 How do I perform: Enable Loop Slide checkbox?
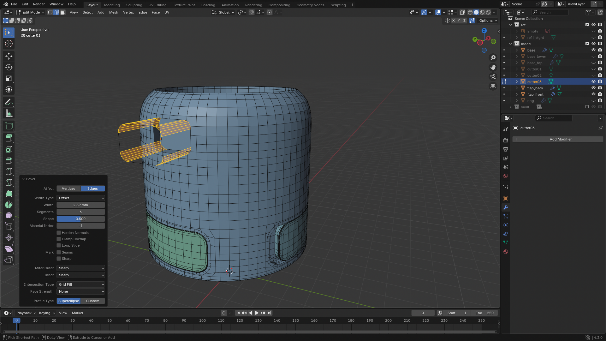click(59, 245)
